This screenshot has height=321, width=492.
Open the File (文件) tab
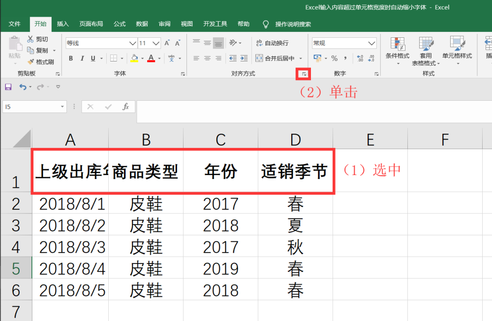14,24
